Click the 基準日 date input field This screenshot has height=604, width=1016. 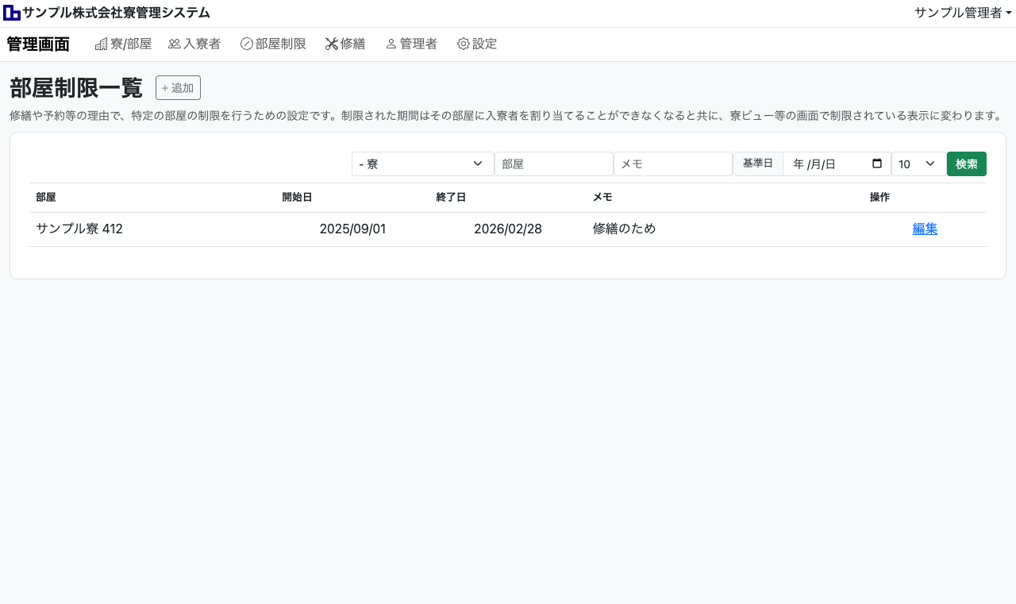pos(825,164)
